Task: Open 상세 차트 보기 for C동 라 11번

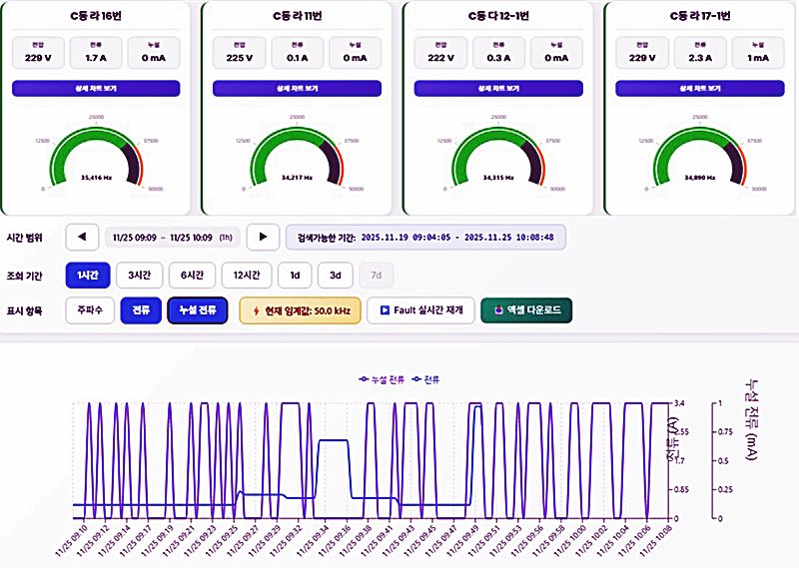Action: (x=297, y=89)
